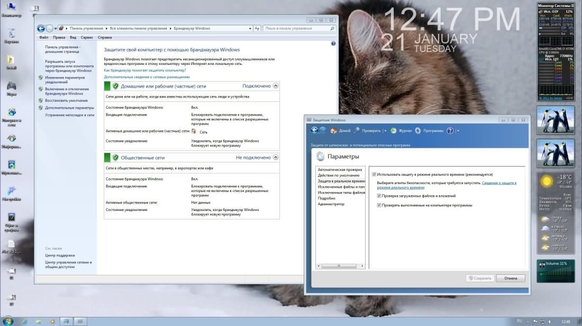Image resolution: width=582 pixels, height=326 pixels.
Task: Click the network icon in the system tray
Action: tap(542, 322)
